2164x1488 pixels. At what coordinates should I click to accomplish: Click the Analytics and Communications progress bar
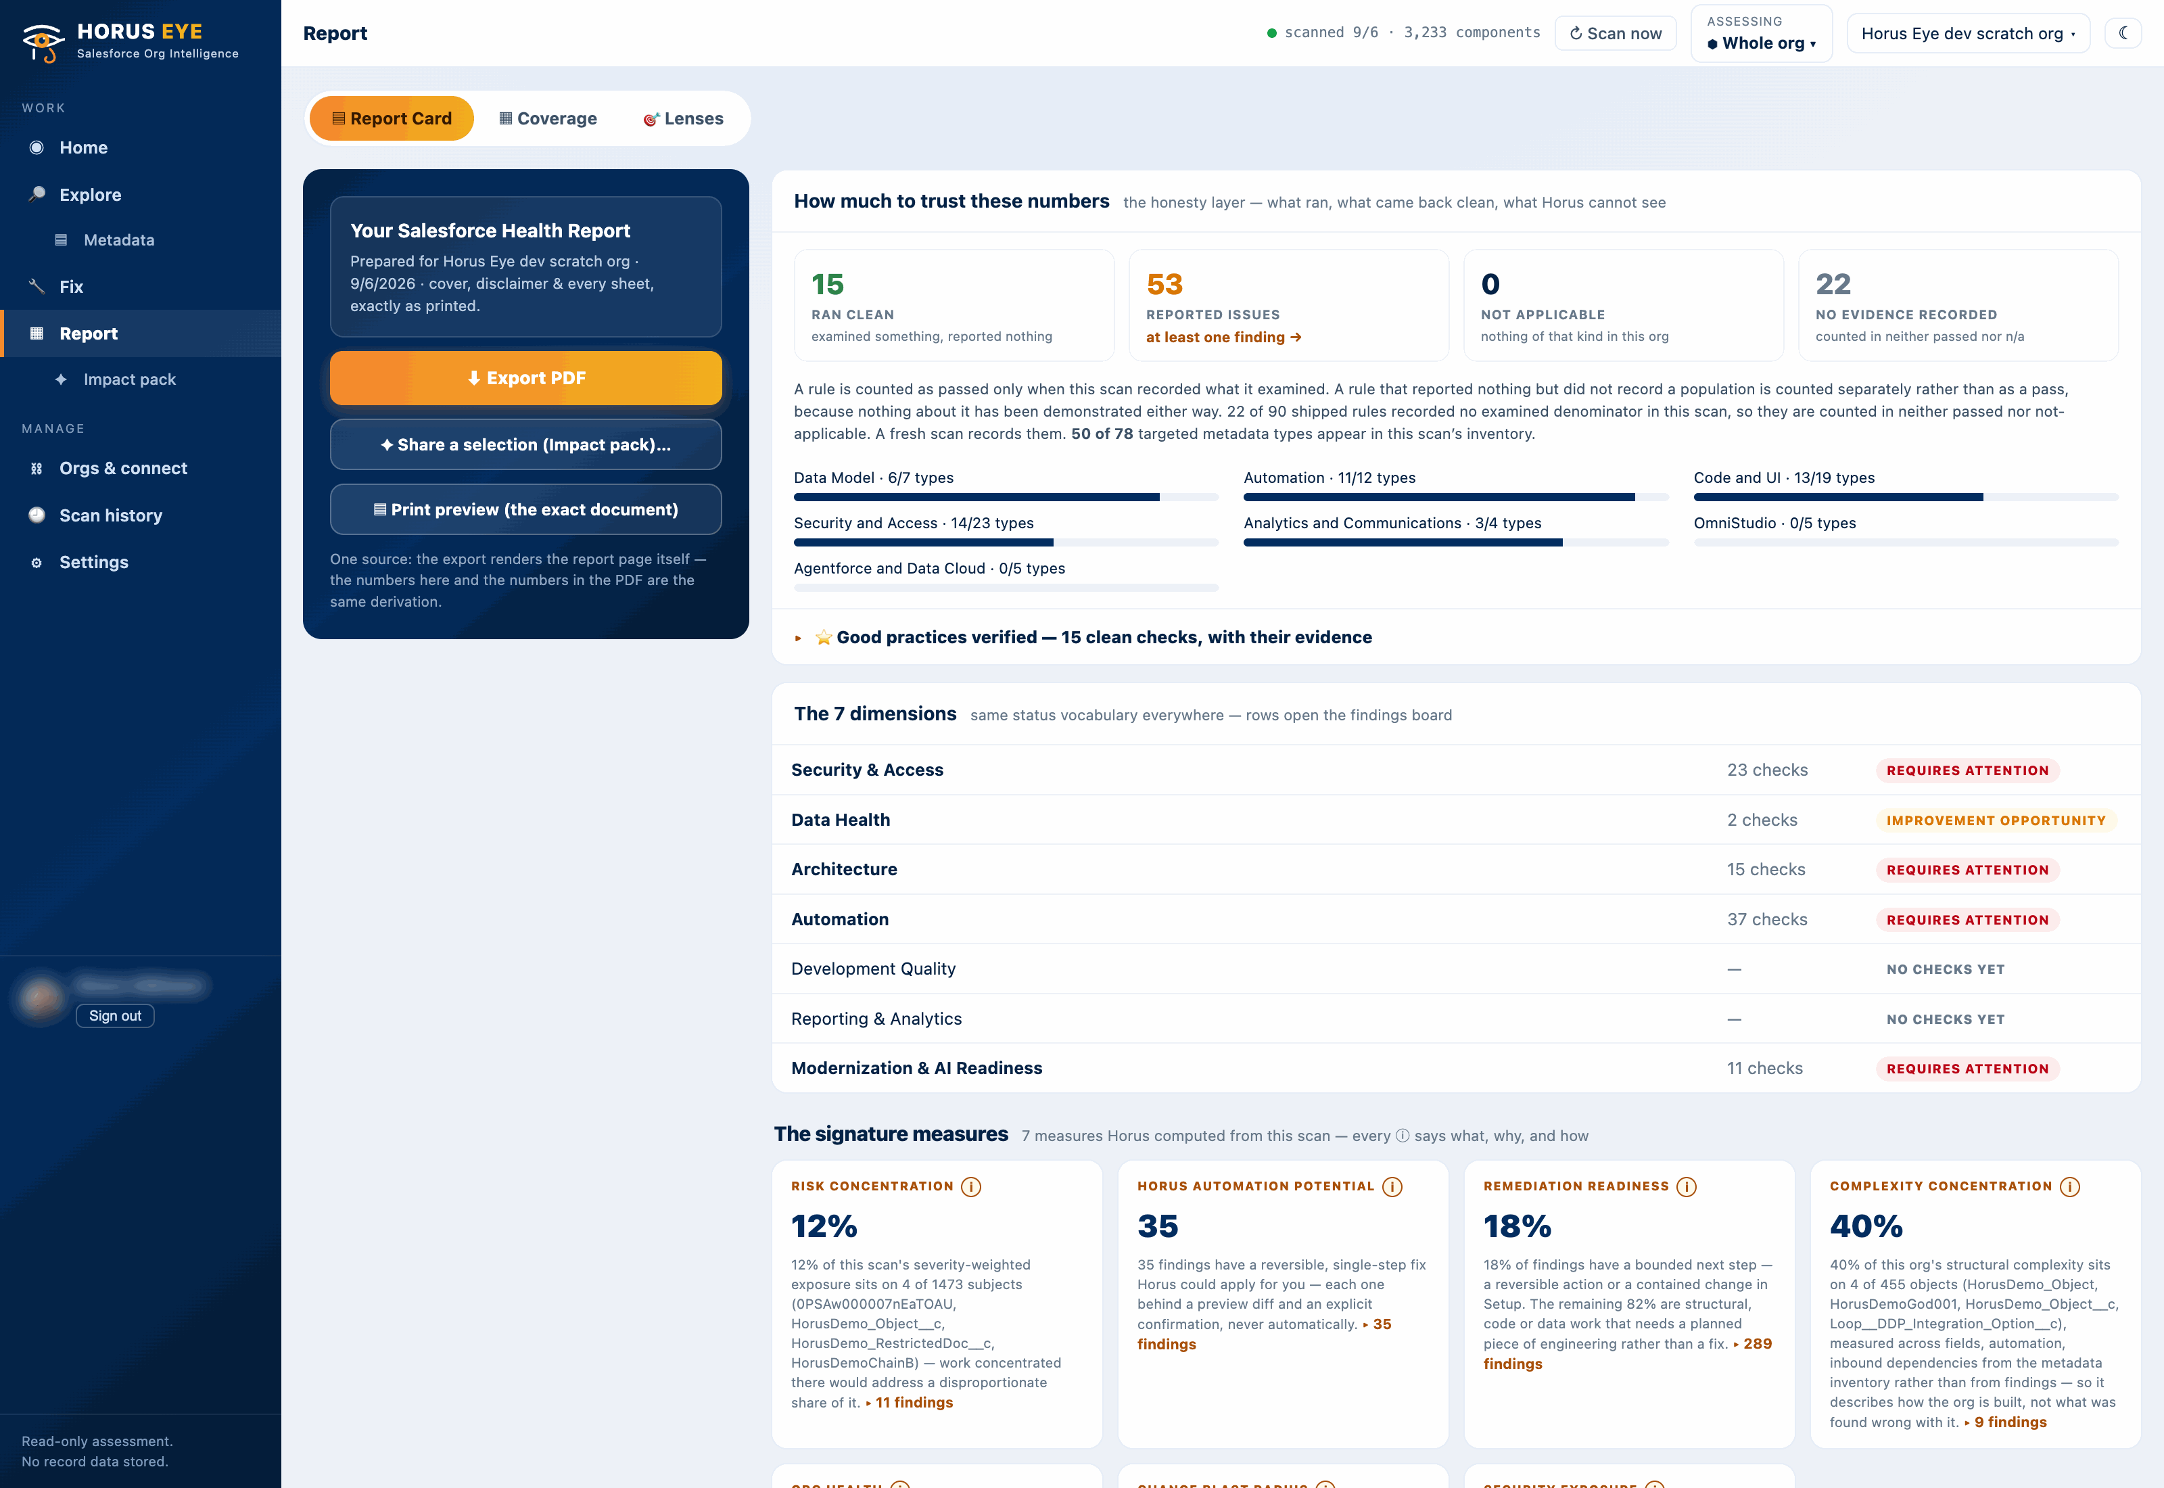pos(1456,542)
